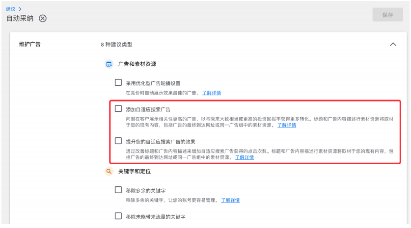Screen dimensions: 411x228
Task: Click the 广告和素材资源 heading text
Action: coord(137,64)
